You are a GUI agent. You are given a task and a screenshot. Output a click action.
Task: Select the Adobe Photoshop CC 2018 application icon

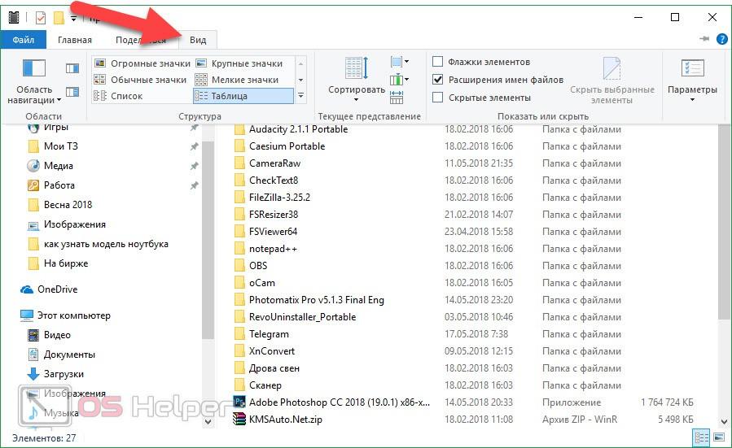click(x=239, y=402)
